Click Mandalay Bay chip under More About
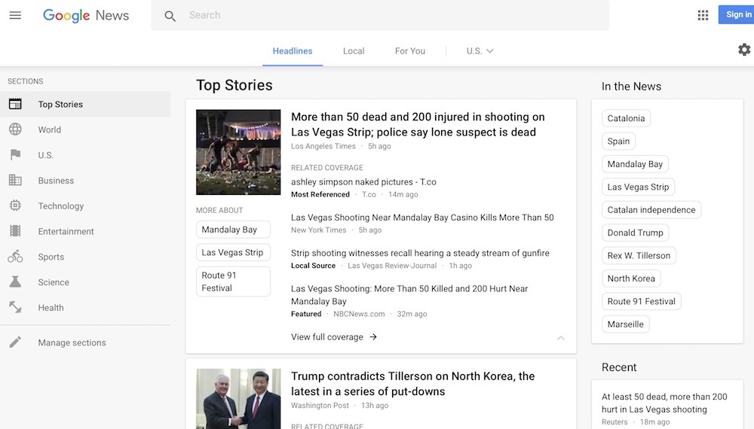The width and height of the screenshot is (754, 429). (233, 230)
